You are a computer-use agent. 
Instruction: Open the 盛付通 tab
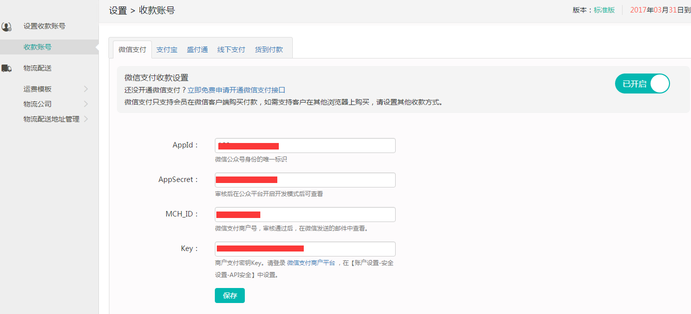click(x=197, y=49)
